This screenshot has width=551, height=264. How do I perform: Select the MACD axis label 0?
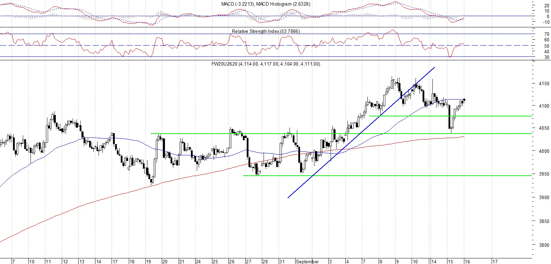click(x=548, y=16)
